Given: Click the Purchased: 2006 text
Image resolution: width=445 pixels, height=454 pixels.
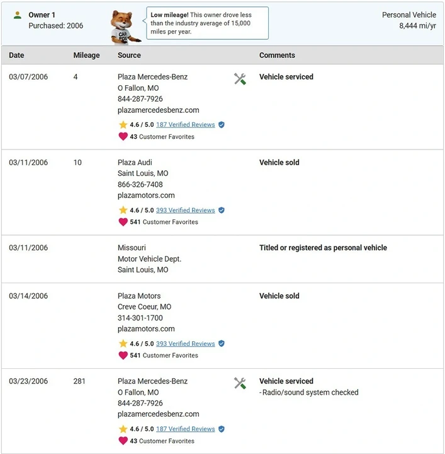Looking at the screenshot, I should [56, 26].
